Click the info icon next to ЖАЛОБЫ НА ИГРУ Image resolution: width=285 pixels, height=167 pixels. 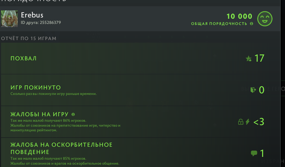pyautogui.click(x=73, y=114)
